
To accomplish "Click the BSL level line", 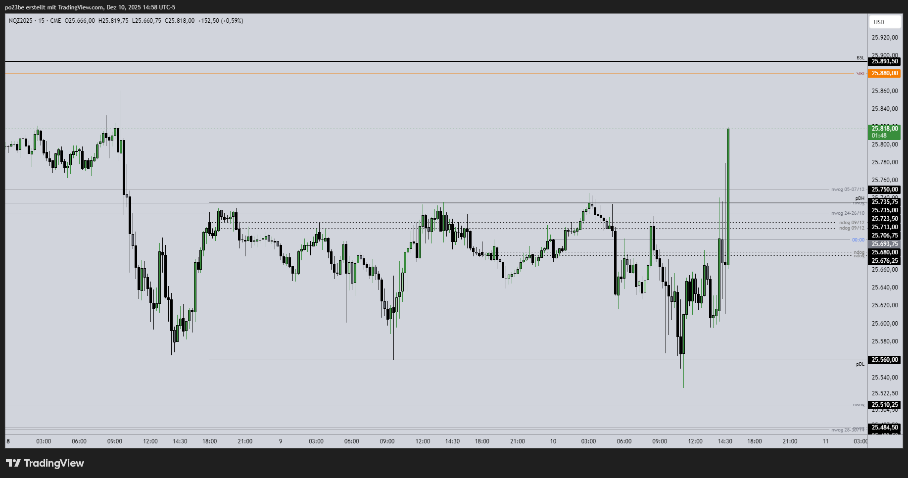I will point(445,61).
